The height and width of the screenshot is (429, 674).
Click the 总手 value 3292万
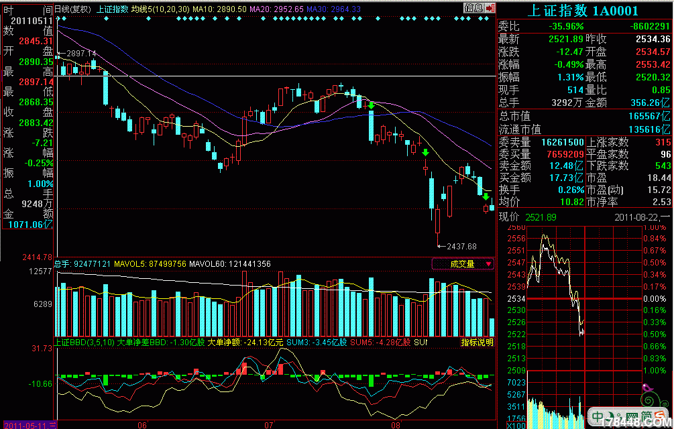pos(567,103)
